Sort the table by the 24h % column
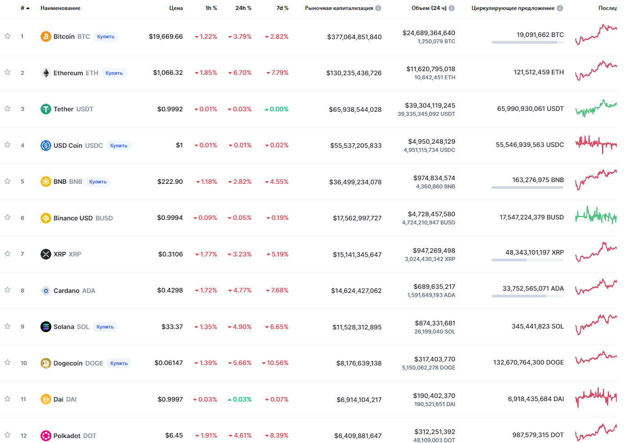The width and height of the screenshot is (624, 443). tap(243, 8)
